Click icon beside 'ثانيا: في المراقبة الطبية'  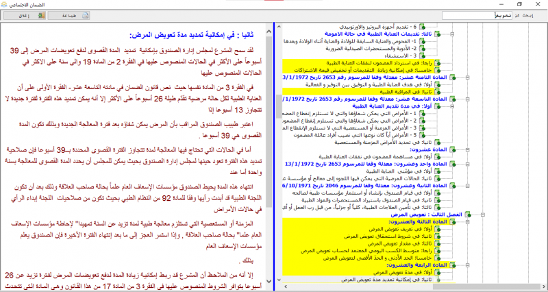437,92
